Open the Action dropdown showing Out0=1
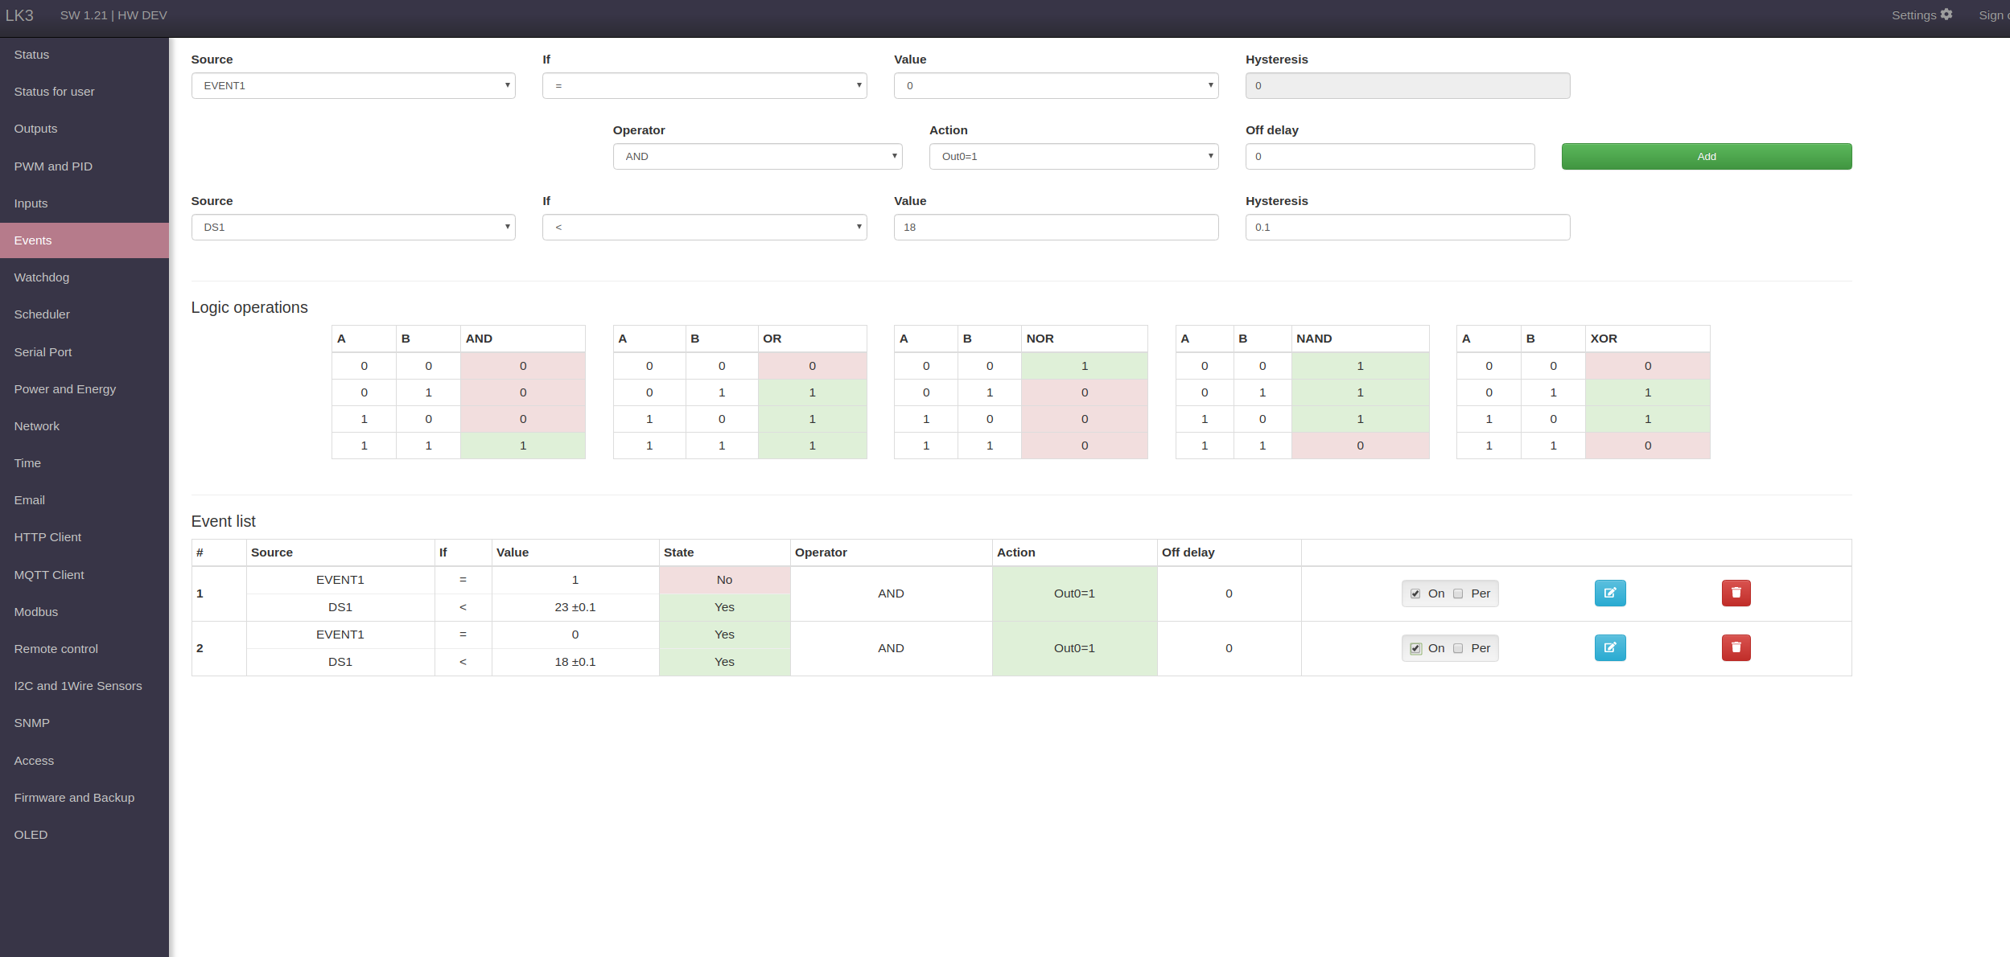Screen dimensions: 2010x957 (1073, 157)
